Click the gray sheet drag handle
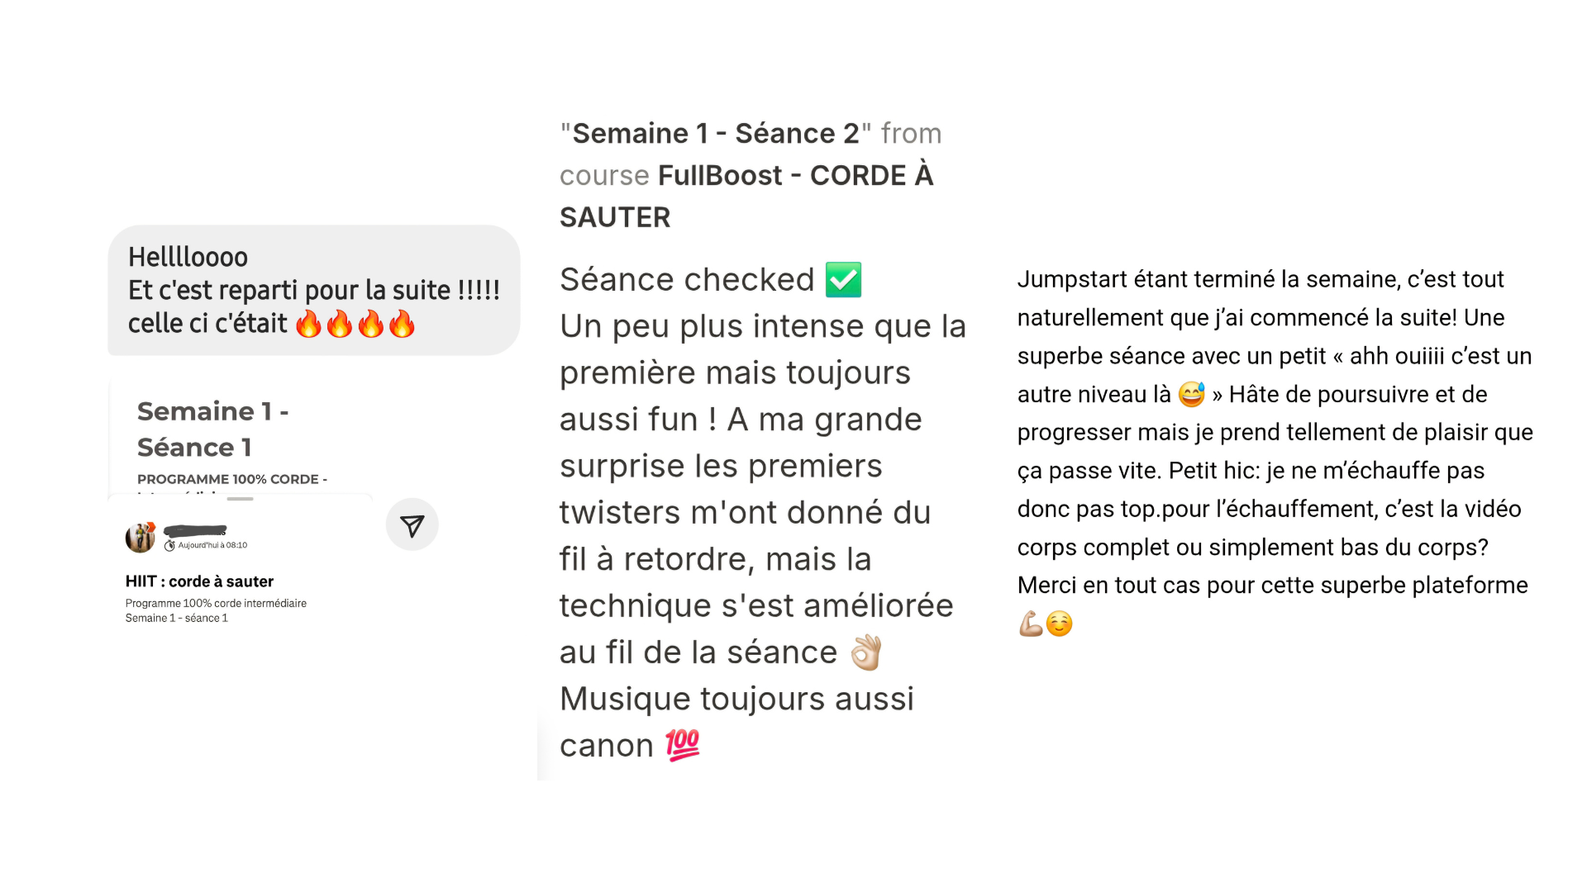Image resolution: width=1587 pixels, height=892 pixels. pyautogui.click(x=240, y=499)
